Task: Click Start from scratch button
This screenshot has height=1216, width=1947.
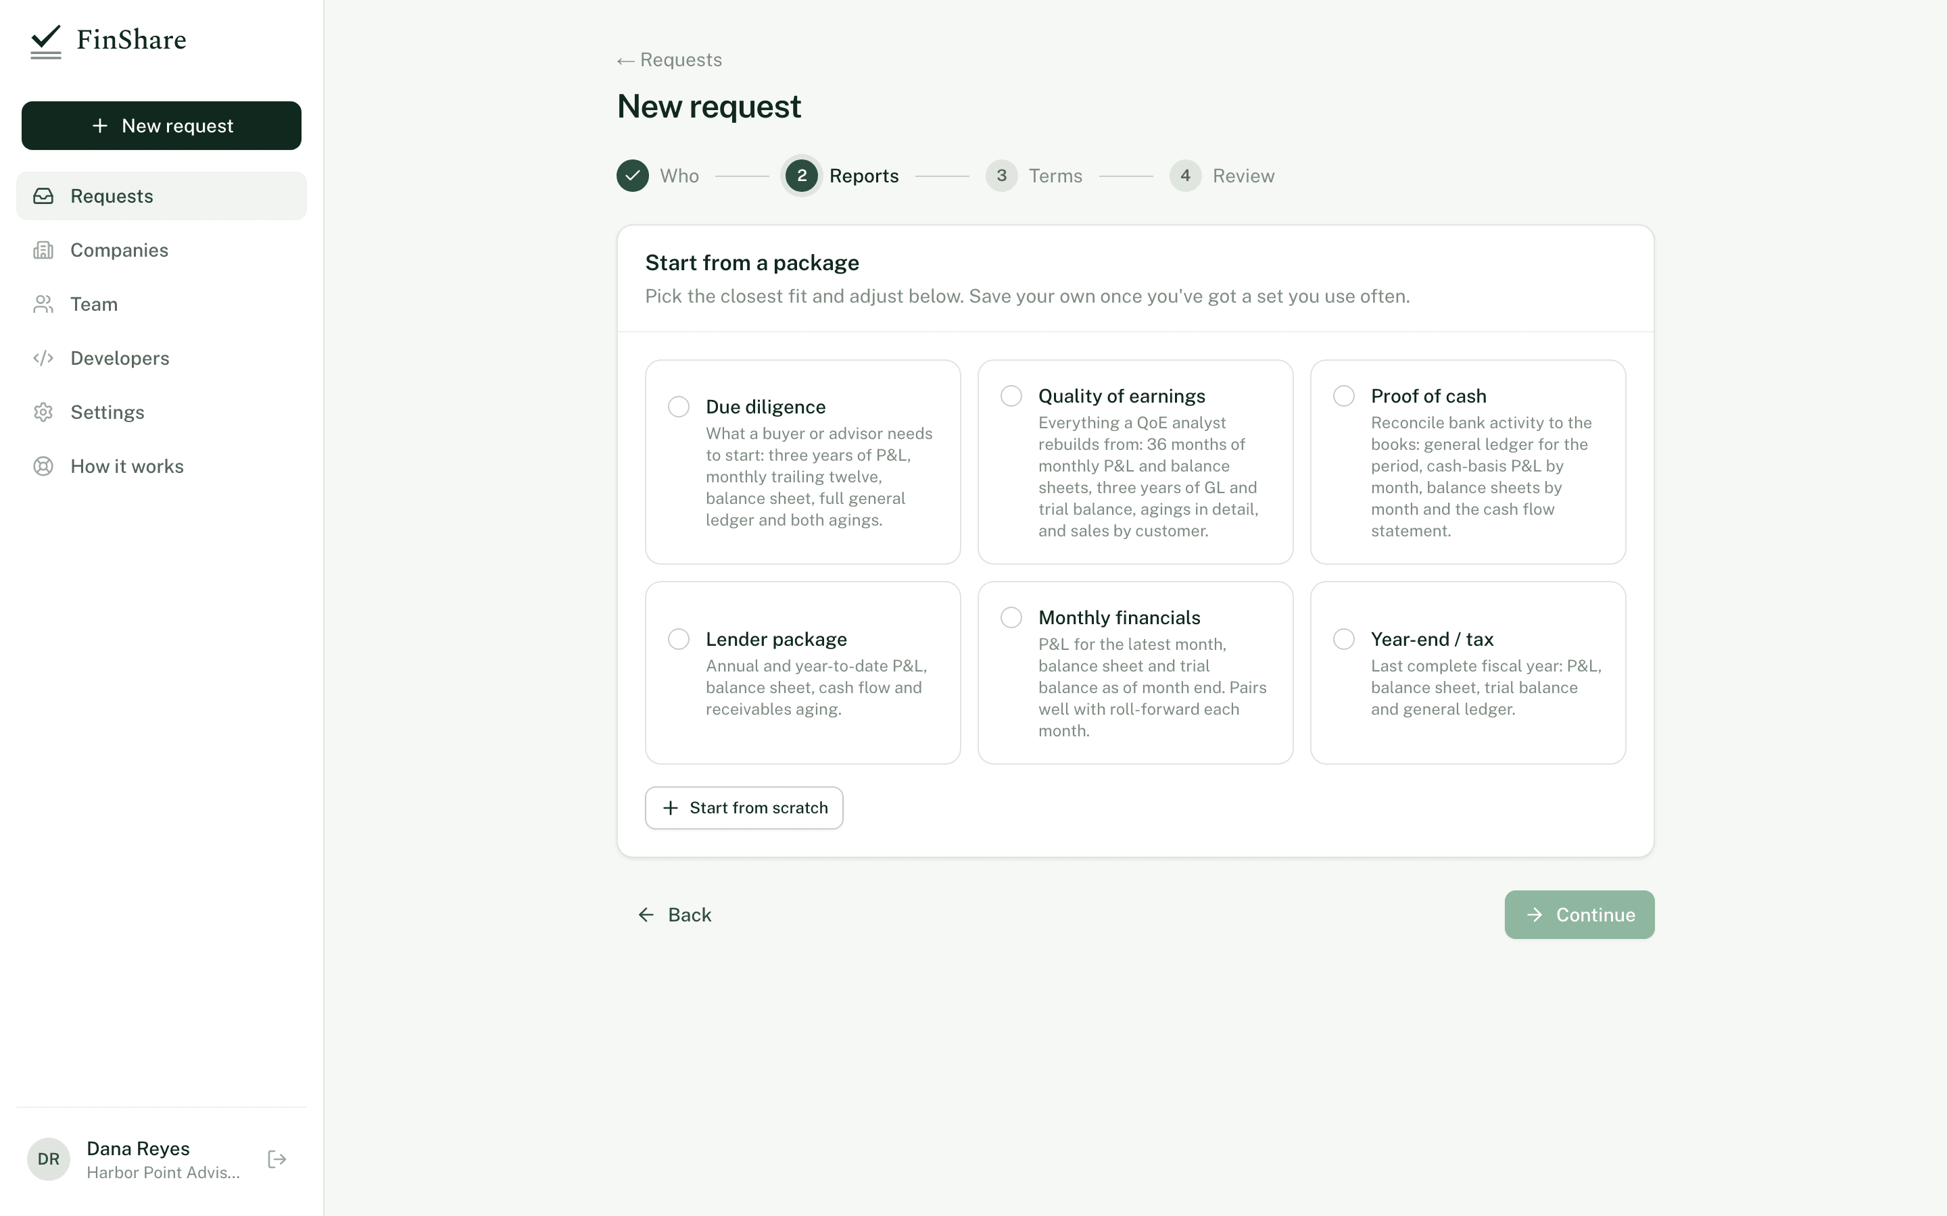Action: (744, 807)
